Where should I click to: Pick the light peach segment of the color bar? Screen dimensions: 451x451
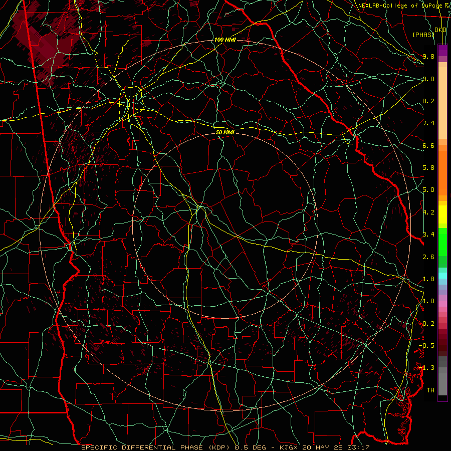(x=442, y=104)
